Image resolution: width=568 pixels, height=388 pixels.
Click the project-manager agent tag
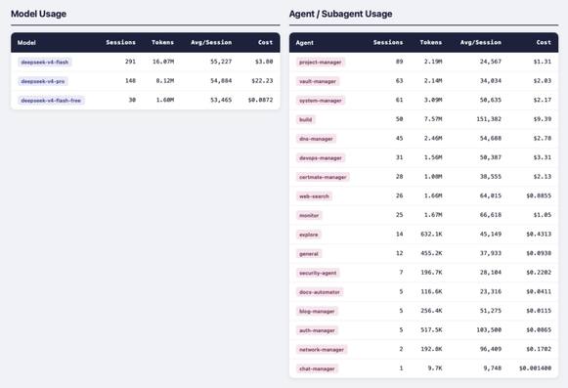click(x=321, y=62)
